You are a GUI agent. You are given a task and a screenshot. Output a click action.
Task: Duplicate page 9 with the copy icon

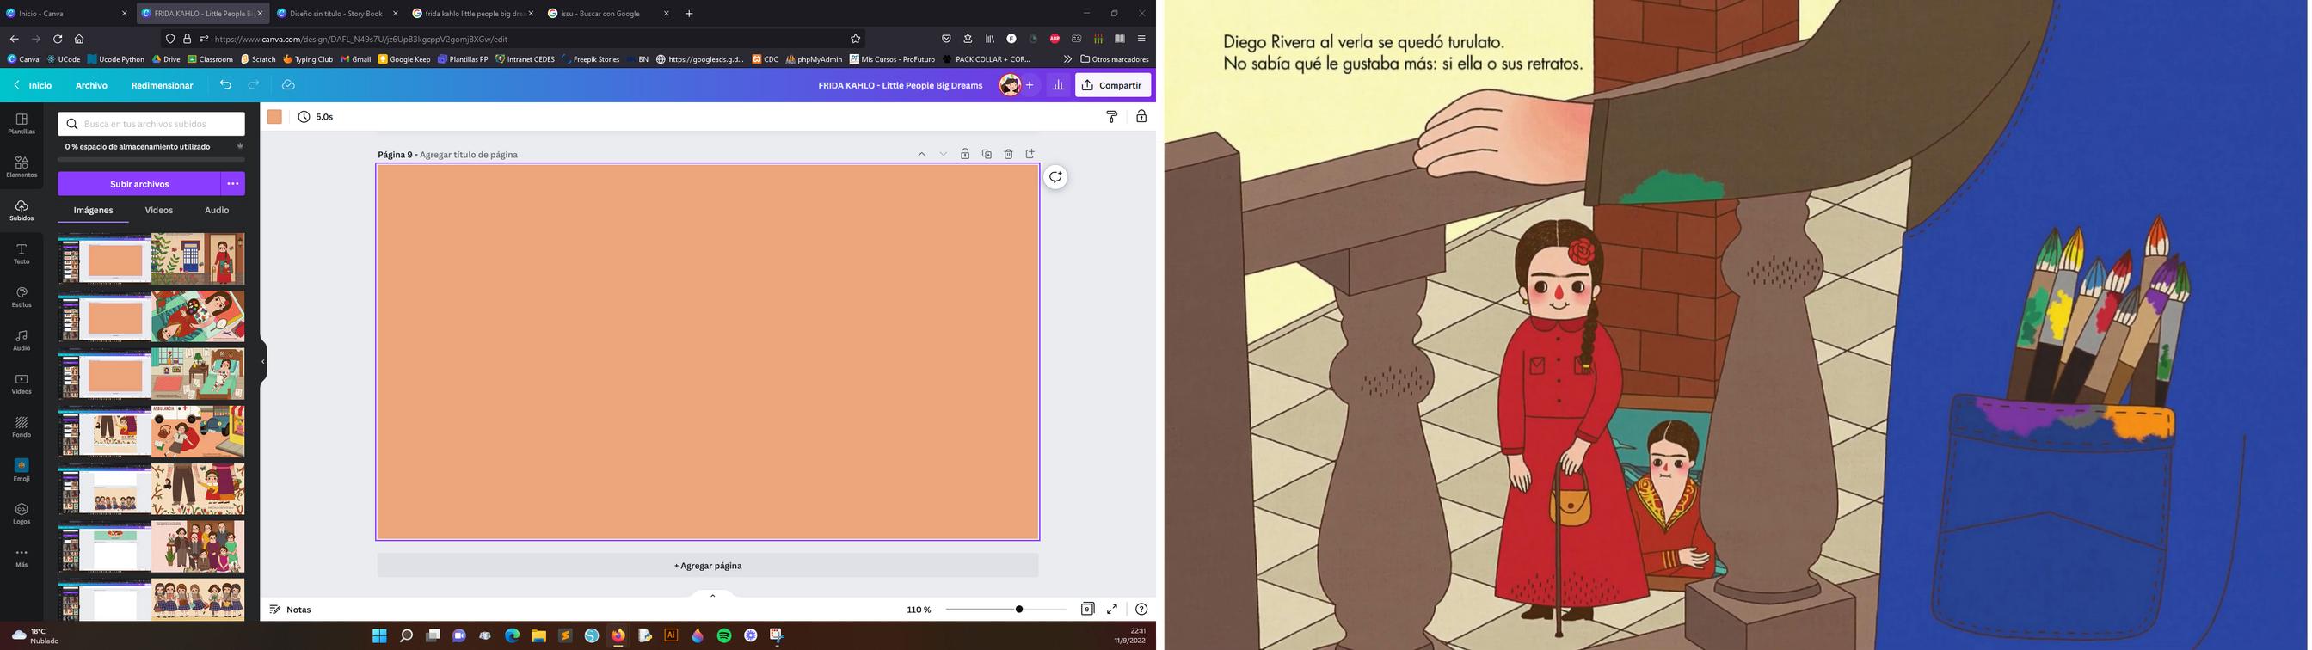click(x=987, y=155)
